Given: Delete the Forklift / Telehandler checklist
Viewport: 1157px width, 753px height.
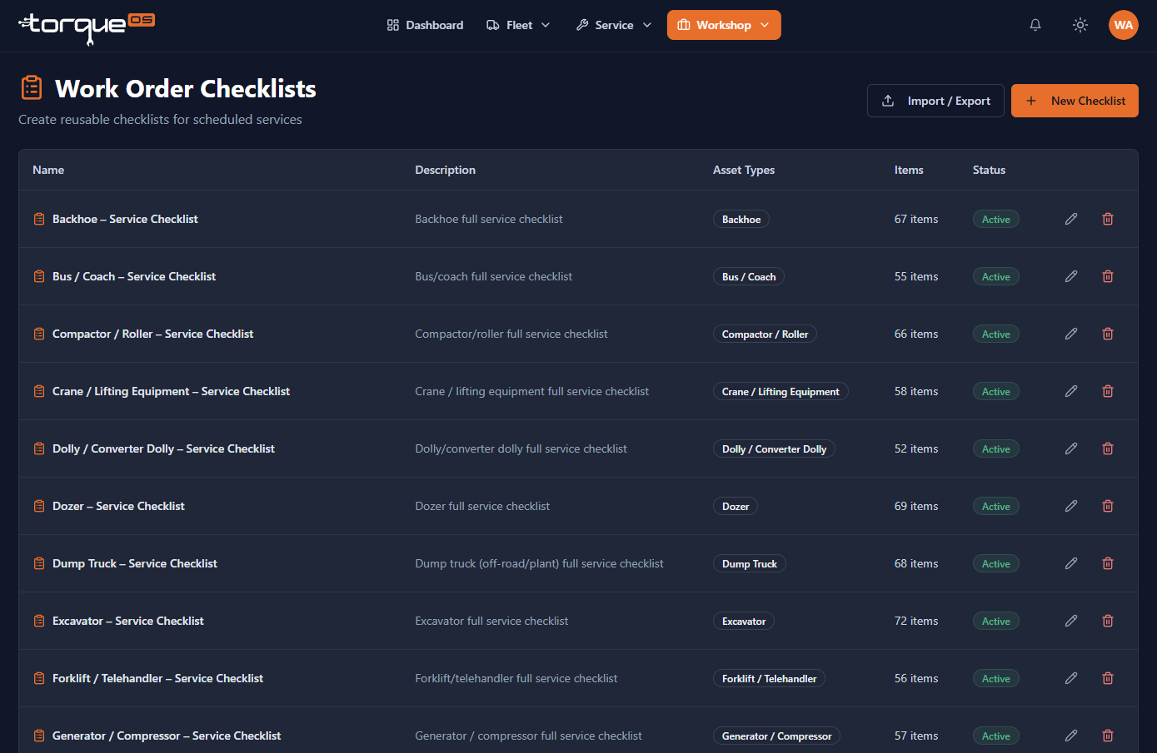Looking at the screenshot, I should coord(1108,678).
